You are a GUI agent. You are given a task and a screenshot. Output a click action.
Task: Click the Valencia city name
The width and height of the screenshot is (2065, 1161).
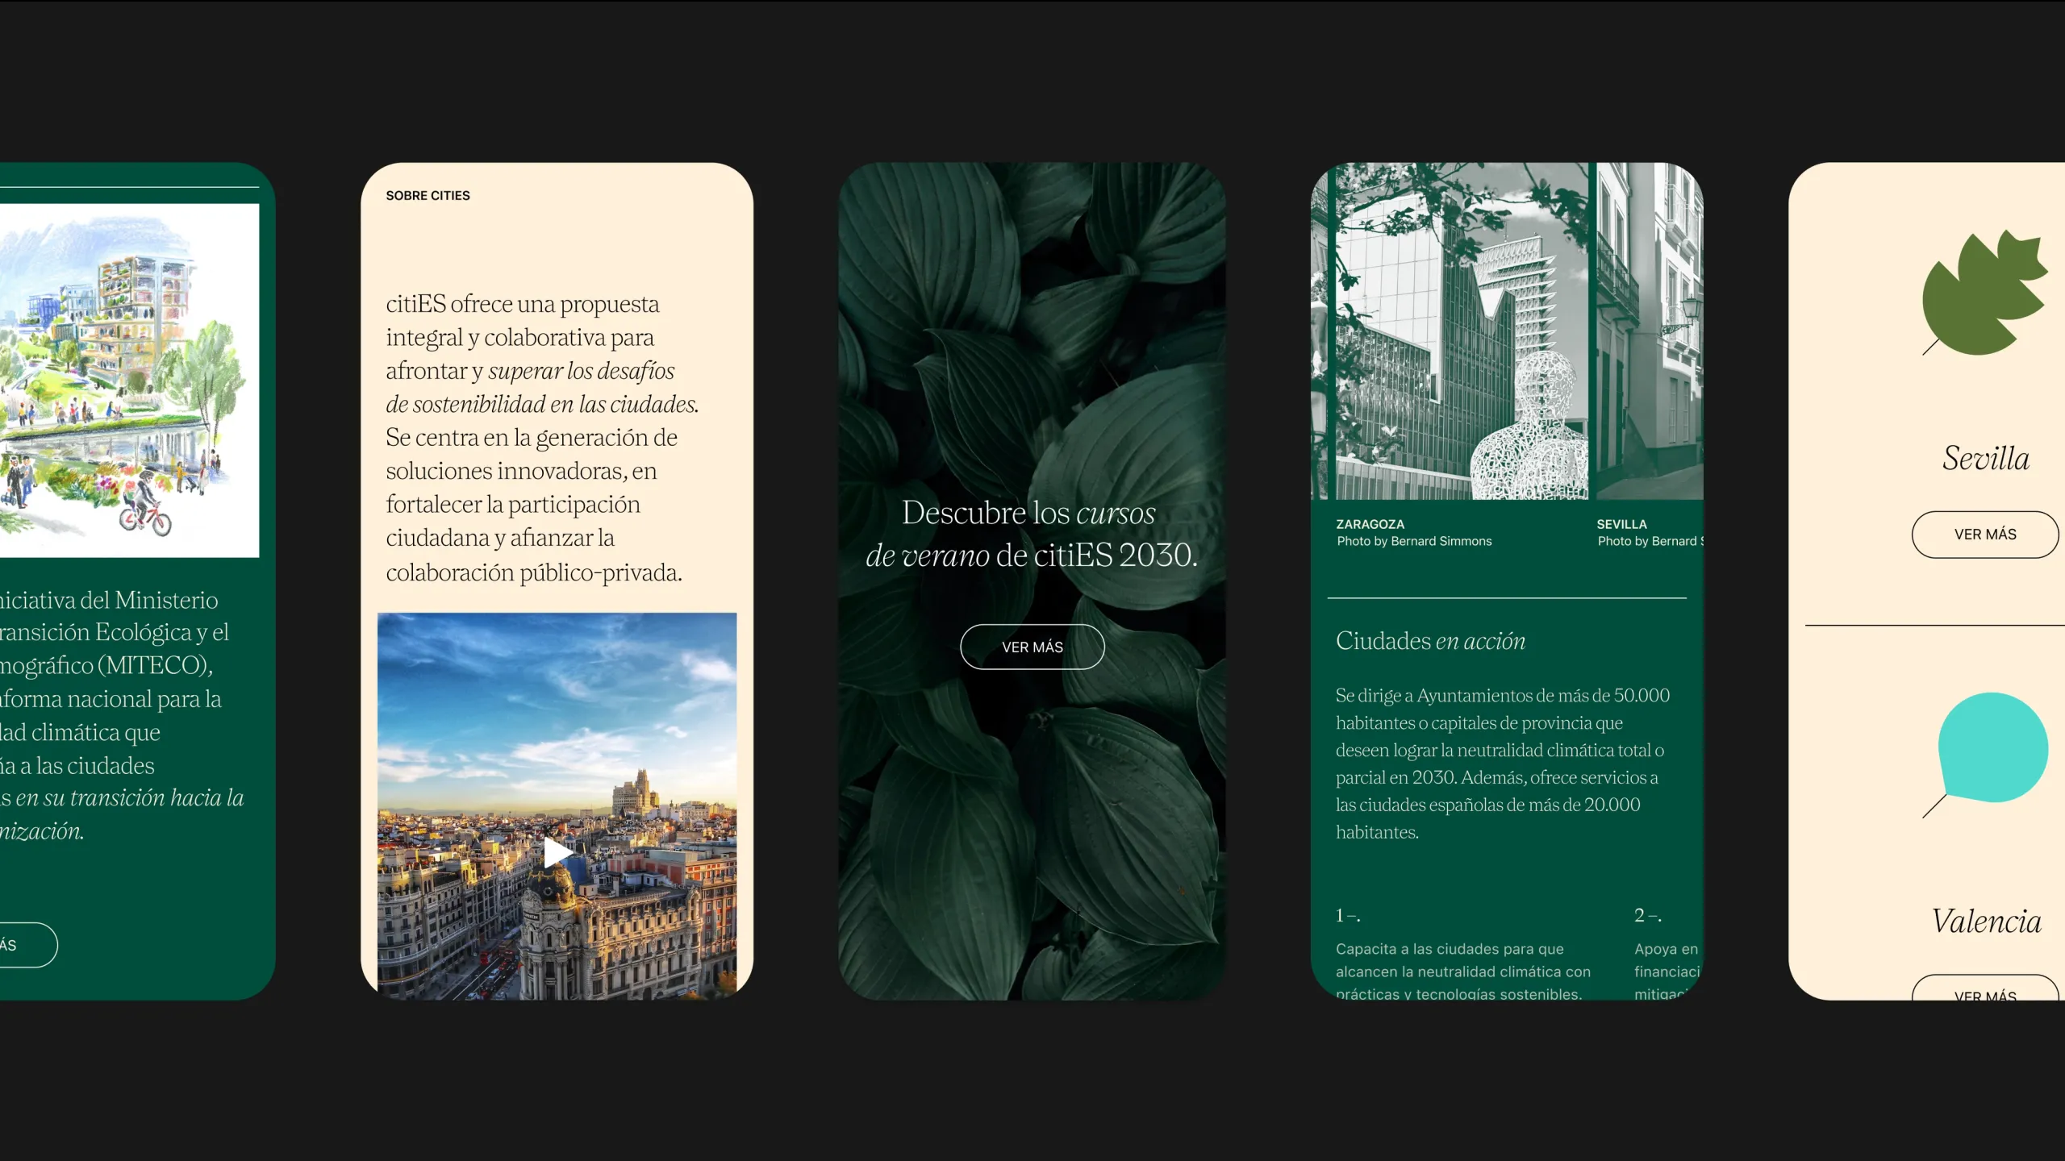(x=1986, y=921)
